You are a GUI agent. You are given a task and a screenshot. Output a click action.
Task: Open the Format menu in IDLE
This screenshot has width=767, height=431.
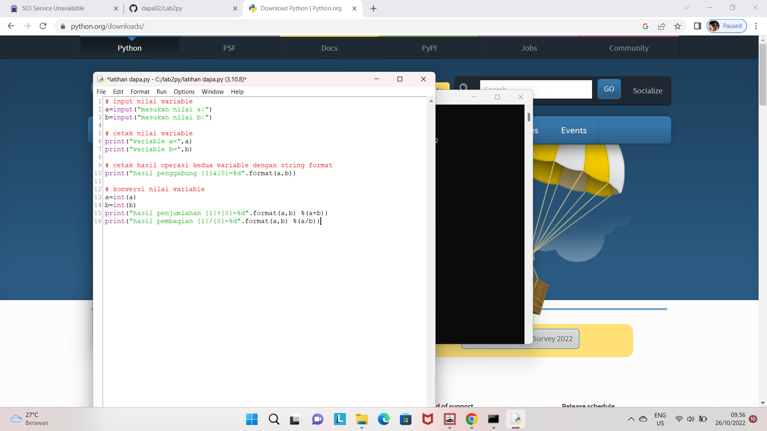point(140,92)
